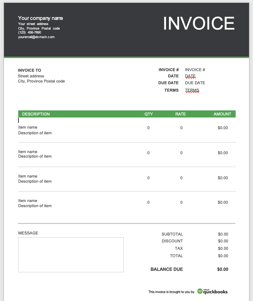Viewport: 253px width, 301px height.
Task: Click the 'INVOICE TO' heading
Action: (x=30, y=70)
